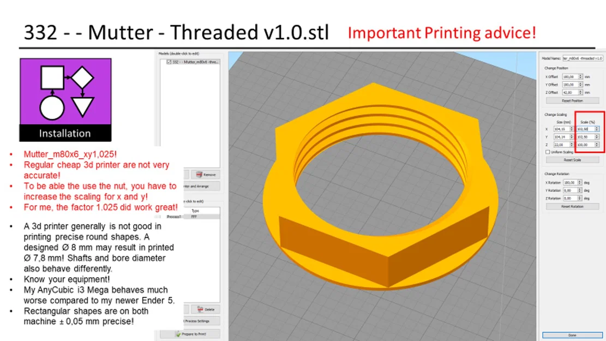The width and height of the screenshot is (606, 341).
Task: Click the Z Scale (%) stepper arrows
Action: coord(597,145)
